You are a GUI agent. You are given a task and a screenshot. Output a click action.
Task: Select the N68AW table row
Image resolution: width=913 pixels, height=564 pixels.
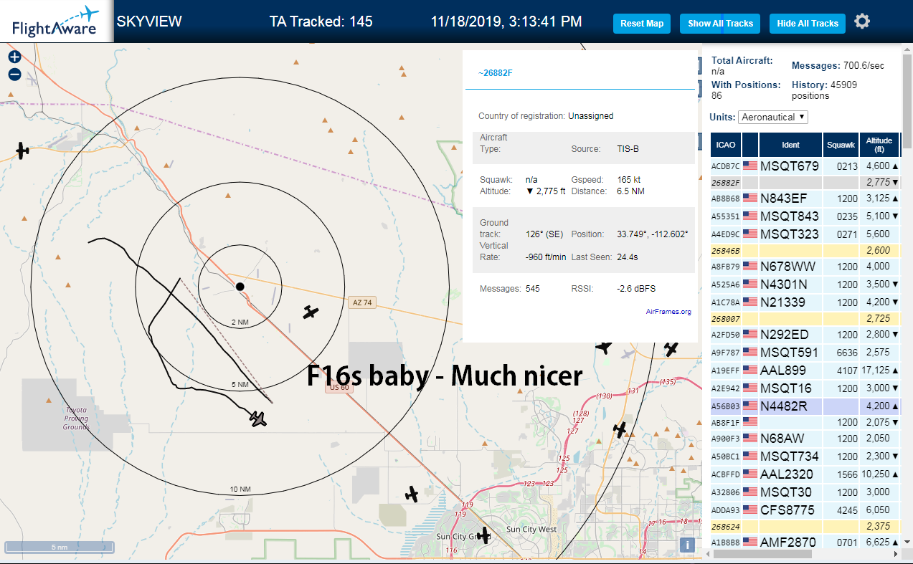tap(805, 439)
